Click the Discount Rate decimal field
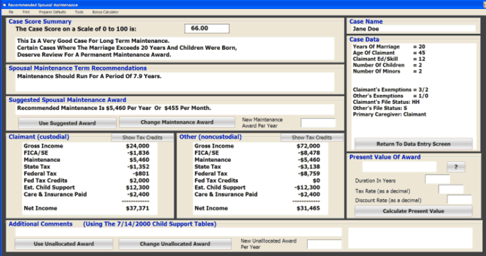The image size is (486, 256). pyautogui.click(x=459, y=200)
